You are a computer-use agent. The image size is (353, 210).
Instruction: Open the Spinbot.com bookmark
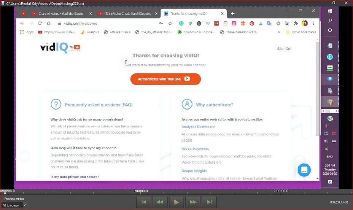196,32
